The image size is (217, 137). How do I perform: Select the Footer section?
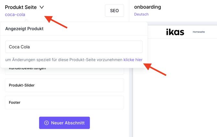[x=64, y=103]
